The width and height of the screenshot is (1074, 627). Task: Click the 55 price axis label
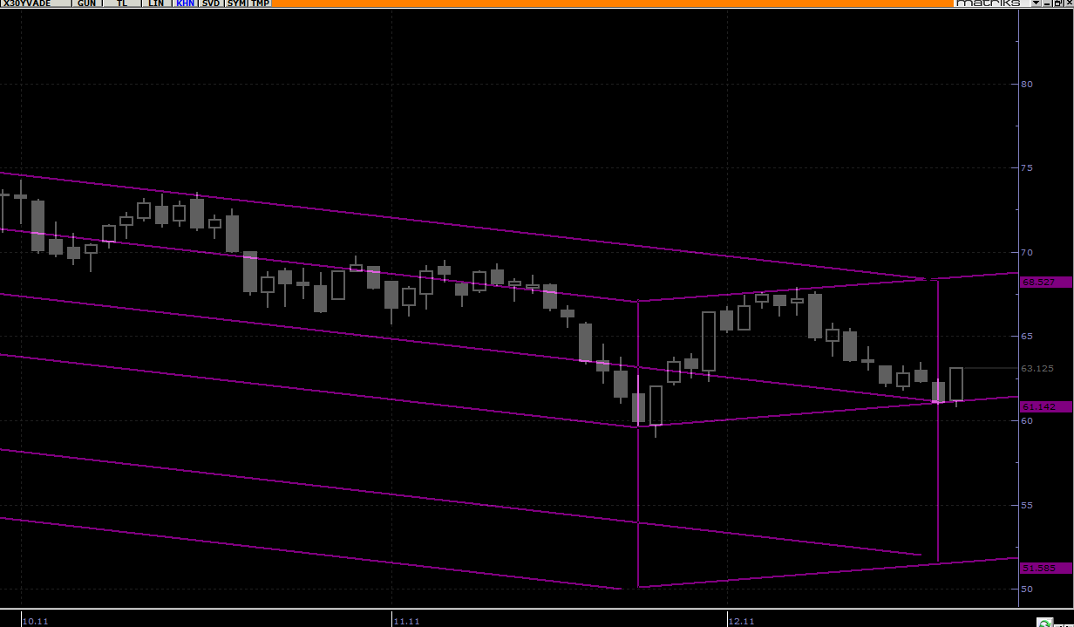click(1027, 505)
